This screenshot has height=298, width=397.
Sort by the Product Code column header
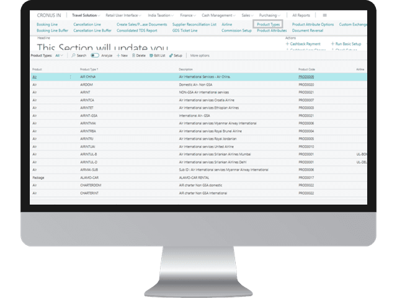tap(306, 70)
